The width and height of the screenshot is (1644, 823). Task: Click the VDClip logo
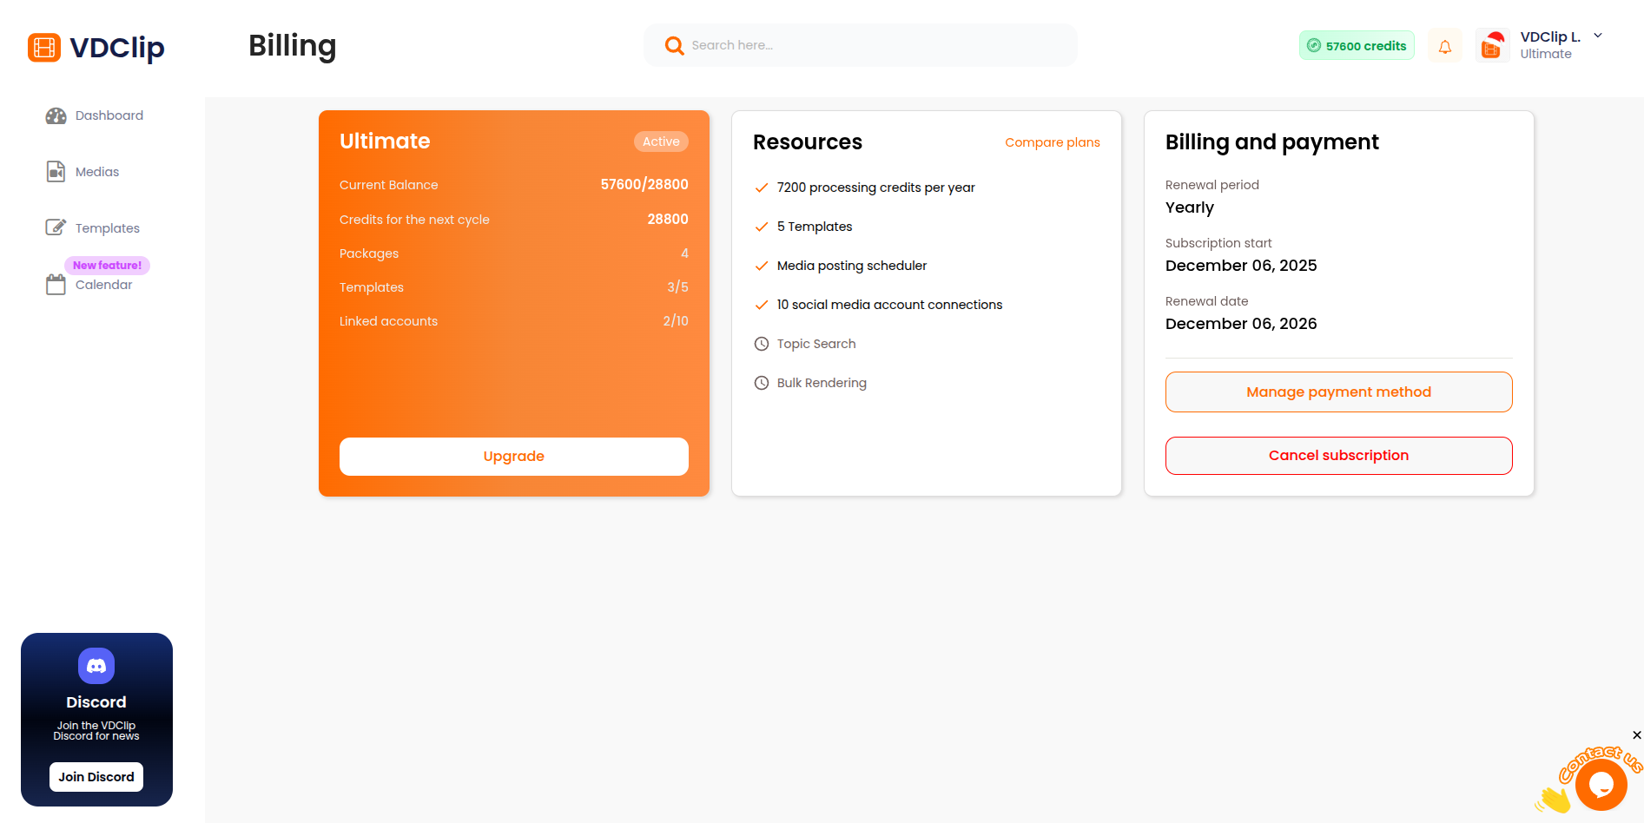(96, 48)
